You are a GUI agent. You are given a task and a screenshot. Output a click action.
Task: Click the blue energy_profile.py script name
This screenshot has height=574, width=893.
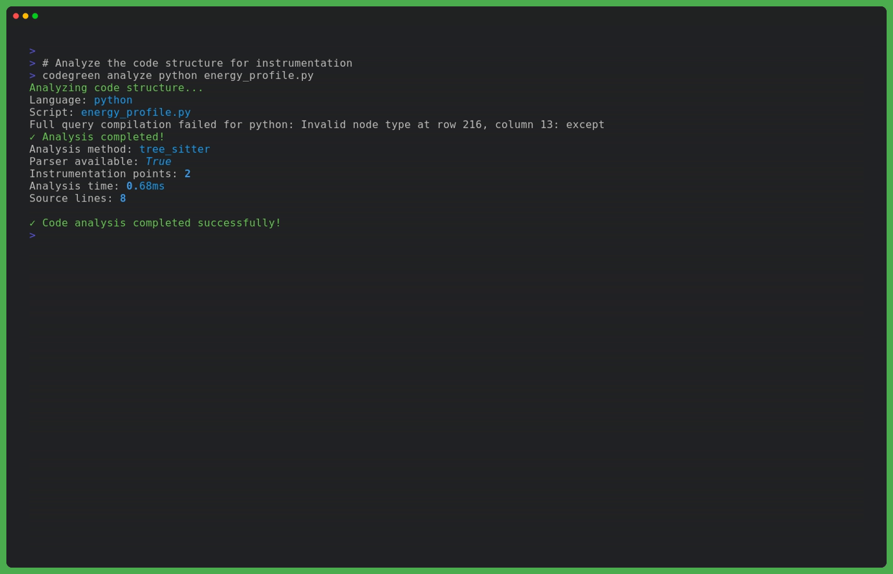click(x=136, y=112)
